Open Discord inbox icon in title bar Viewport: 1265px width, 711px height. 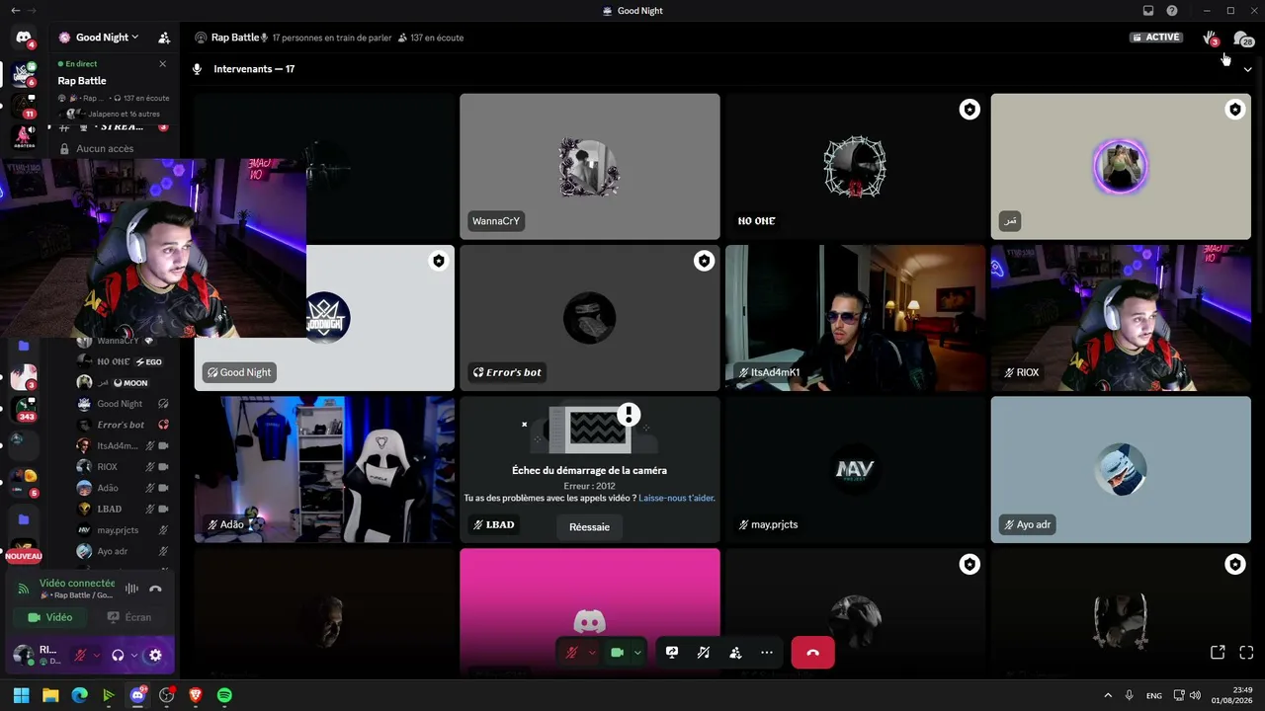[1147, 11]
